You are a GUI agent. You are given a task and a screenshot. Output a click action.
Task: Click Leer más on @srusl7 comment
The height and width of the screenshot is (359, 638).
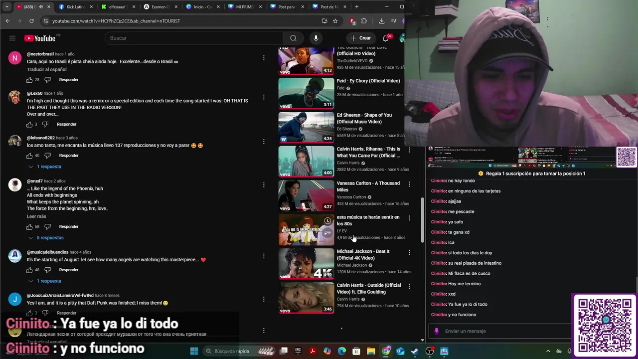point(36,217)
